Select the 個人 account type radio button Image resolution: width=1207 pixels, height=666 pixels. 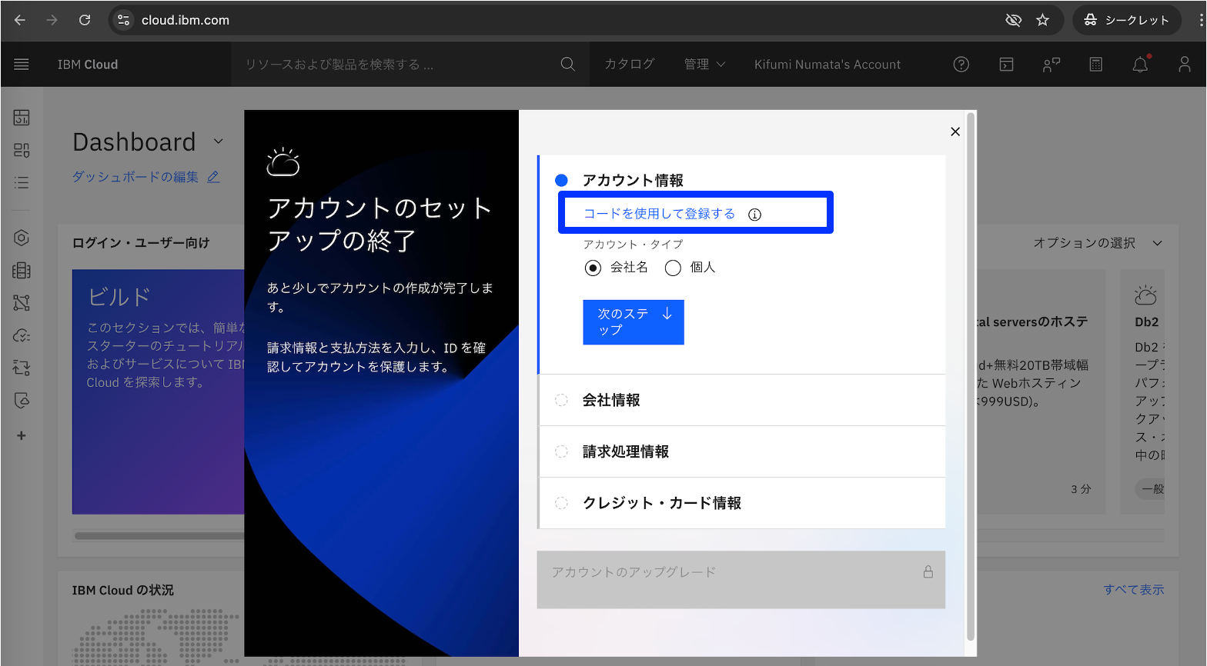673,268
